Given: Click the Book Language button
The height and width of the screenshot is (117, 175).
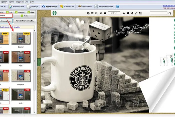Looking at the screenshot, I should coord(6,21).
